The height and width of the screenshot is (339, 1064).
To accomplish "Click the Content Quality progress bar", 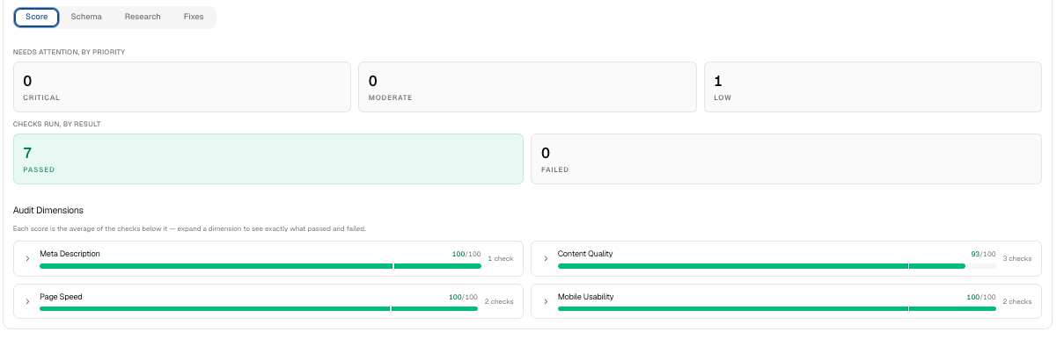I will pyautogui.click(x=777, y=265).
